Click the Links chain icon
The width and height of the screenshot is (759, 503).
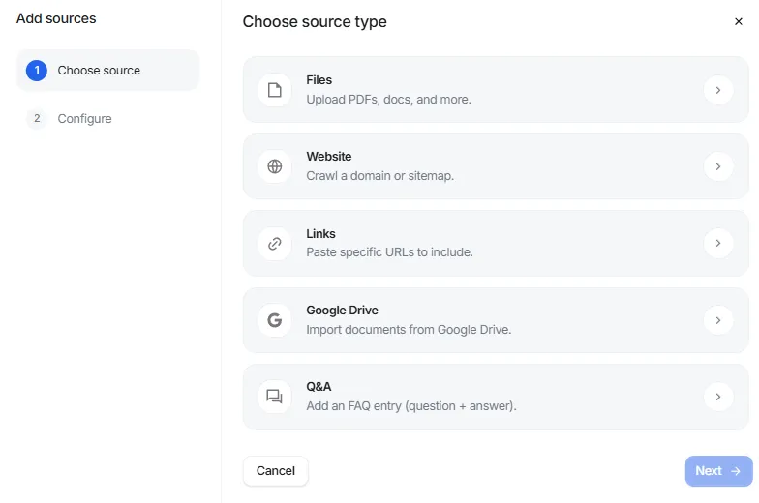point(275,244)
